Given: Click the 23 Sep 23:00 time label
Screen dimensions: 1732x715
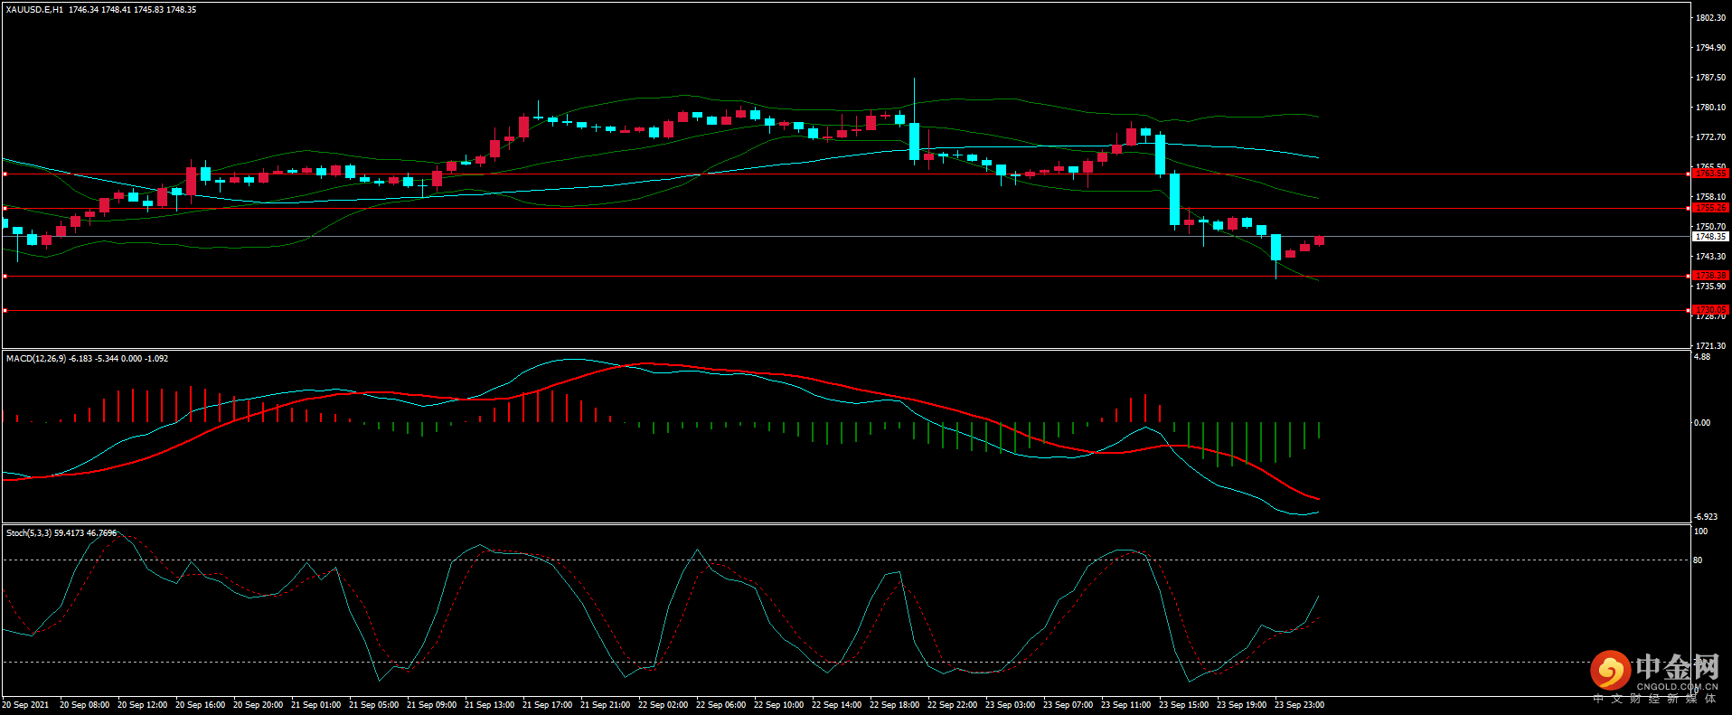Looking at the screenshot, I should click(1299, 705).
